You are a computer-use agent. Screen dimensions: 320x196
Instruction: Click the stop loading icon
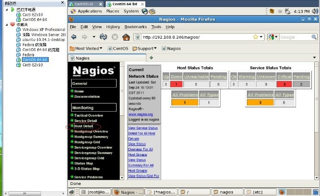click(115, 37)
